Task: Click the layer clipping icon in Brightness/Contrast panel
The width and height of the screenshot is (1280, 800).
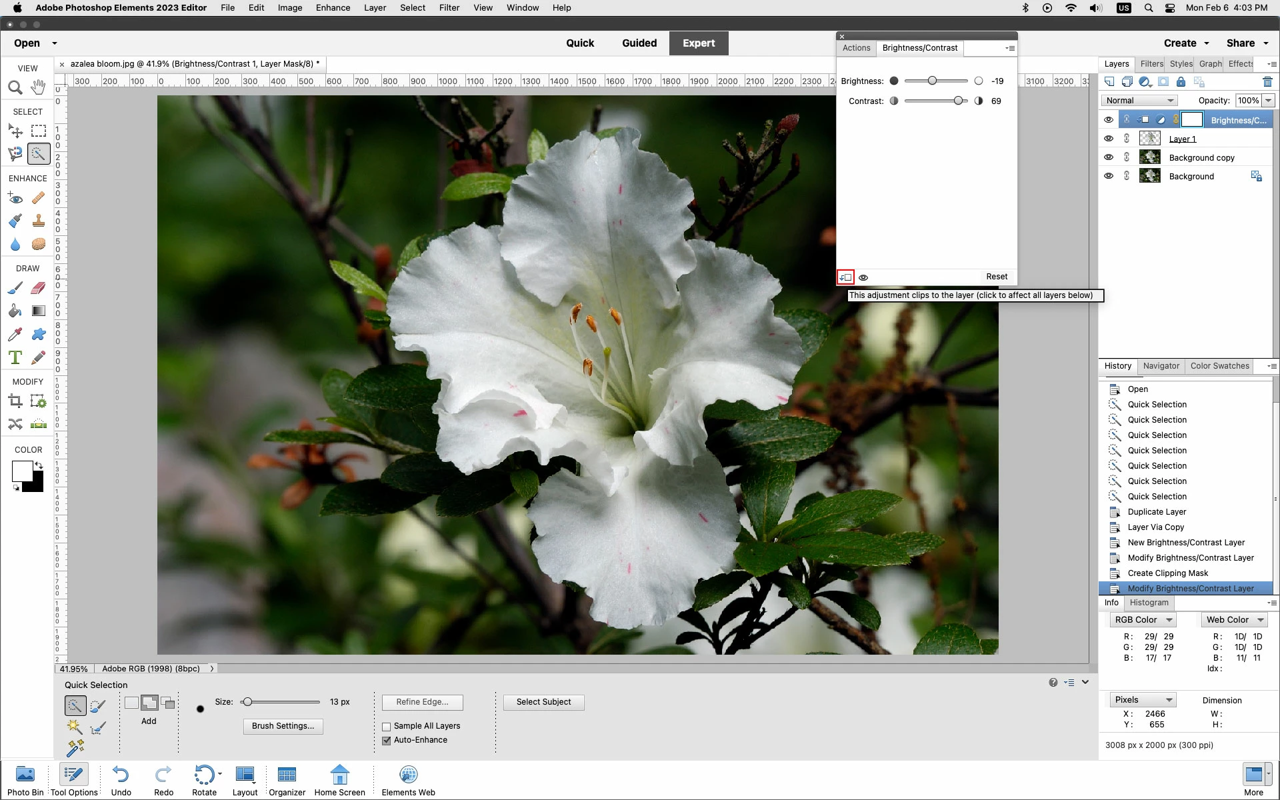Action: coord(845,277)
